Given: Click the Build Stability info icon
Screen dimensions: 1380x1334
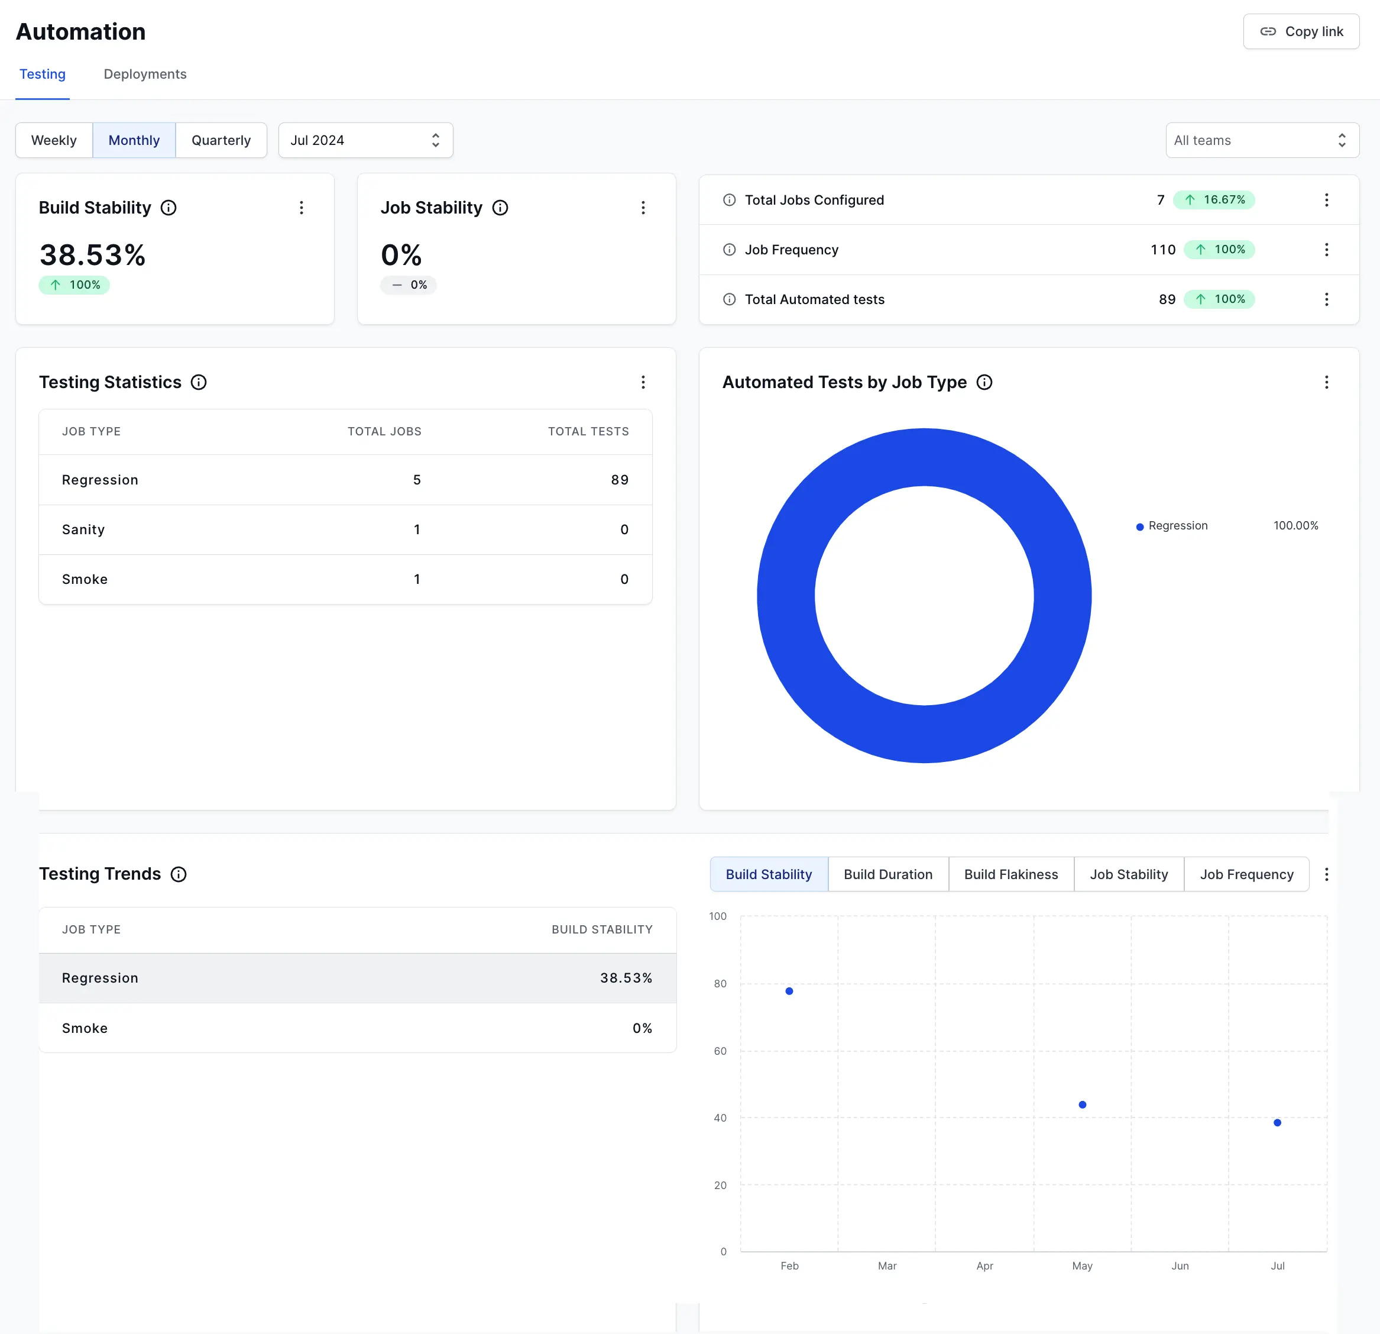Looking at the screenshot, I should 169,208.
